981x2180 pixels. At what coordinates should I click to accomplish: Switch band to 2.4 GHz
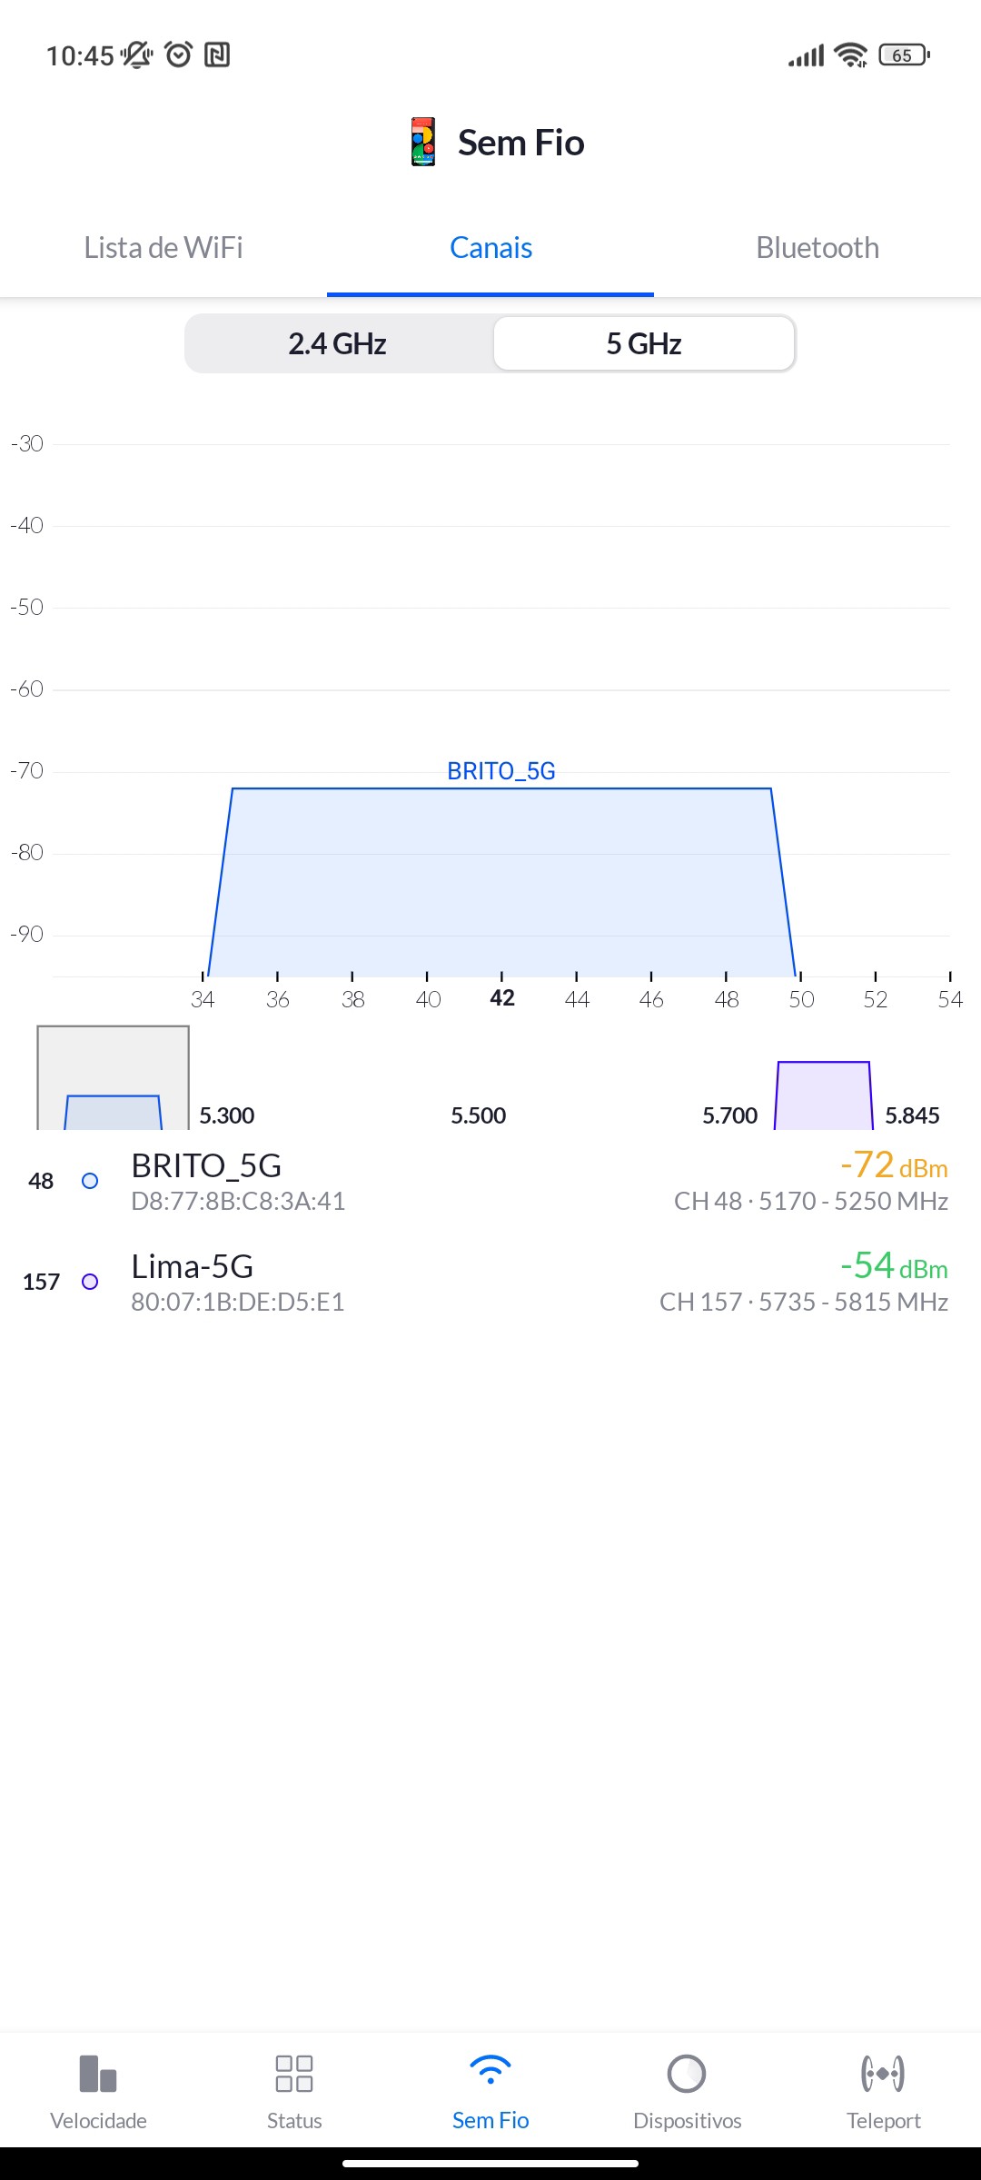tap(338, 343)
